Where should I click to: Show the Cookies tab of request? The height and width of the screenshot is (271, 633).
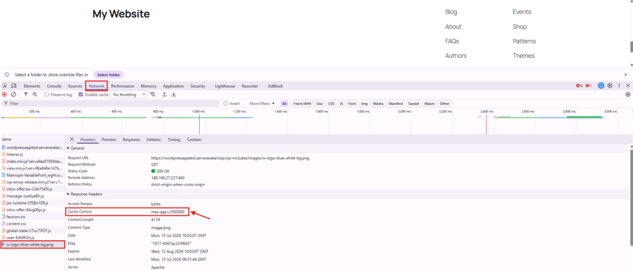[193, 140]
